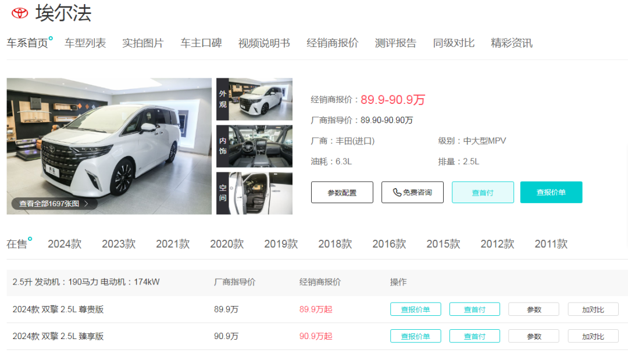Click the teal 查报价单 button

551,191
